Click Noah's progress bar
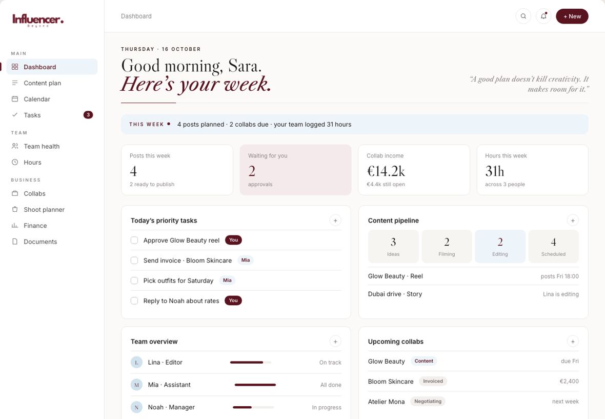 click(253, 407)
